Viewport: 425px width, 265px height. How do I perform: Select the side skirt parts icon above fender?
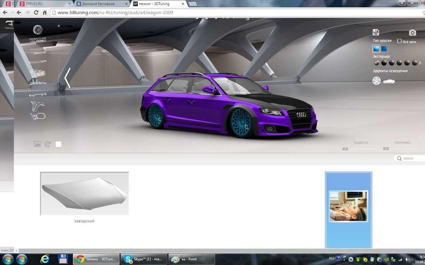coord(38,95)
